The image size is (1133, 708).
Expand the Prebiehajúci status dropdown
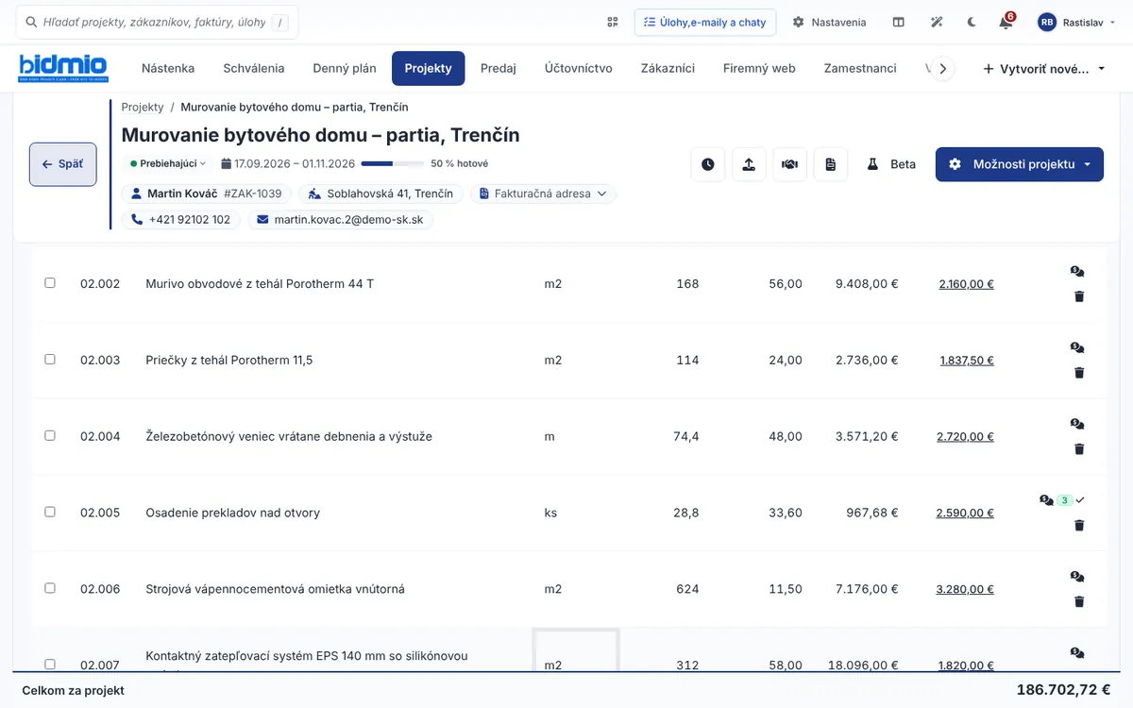coord(168,163)
